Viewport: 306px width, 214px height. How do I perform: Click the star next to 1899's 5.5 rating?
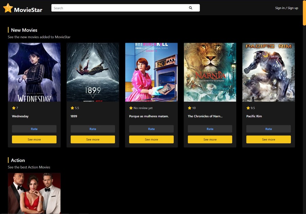72,108
